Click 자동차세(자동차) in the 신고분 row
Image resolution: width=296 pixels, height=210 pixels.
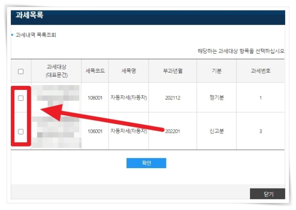click(129, 131)
